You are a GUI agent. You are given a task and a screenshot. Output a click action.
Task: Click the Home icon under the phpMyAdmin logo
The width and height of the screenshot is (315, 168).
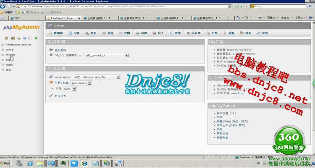point(7,38)
